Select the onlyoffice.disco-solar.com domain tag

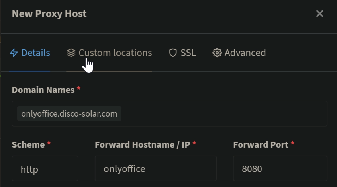tap(69, 113)
